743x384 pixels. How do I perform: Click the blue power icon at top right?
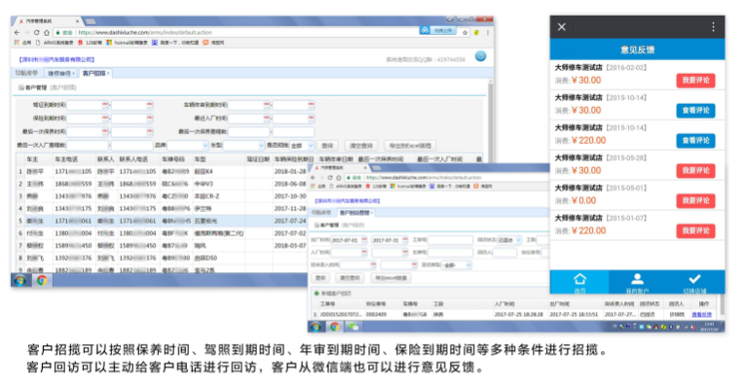click(x=480, y=56)
